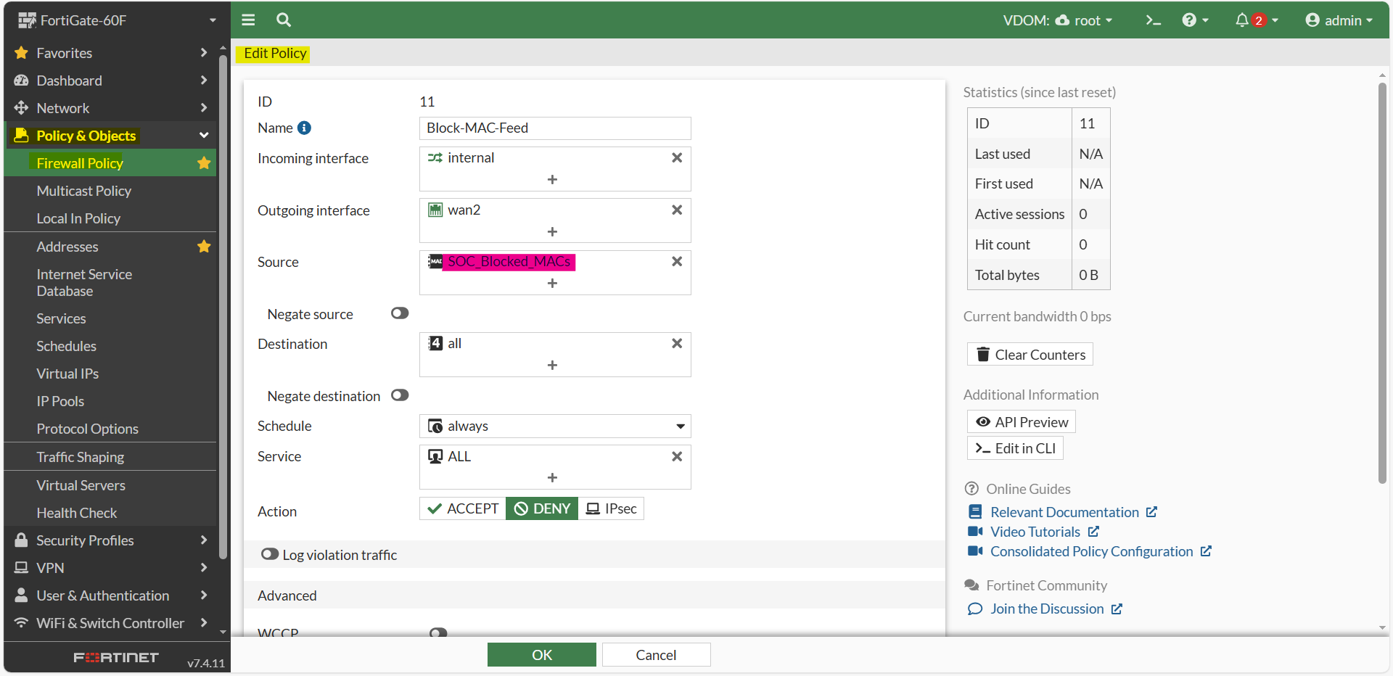Open Virtual IPs page
Image resolution: width=1393 pixels, height=676 pixels.
67,374
